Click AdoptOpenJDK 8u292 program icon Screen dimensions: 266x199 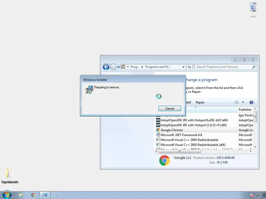(158, 120)
